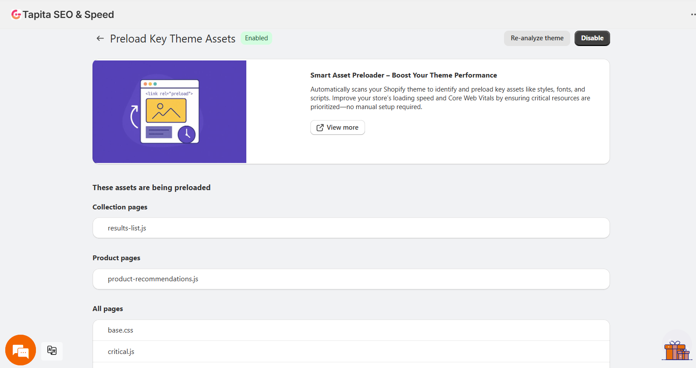This screenshot has height=368, width=696.
Task: Click the Re-analyze theme button
Action: pyautogui.click(x=537, y=38)
